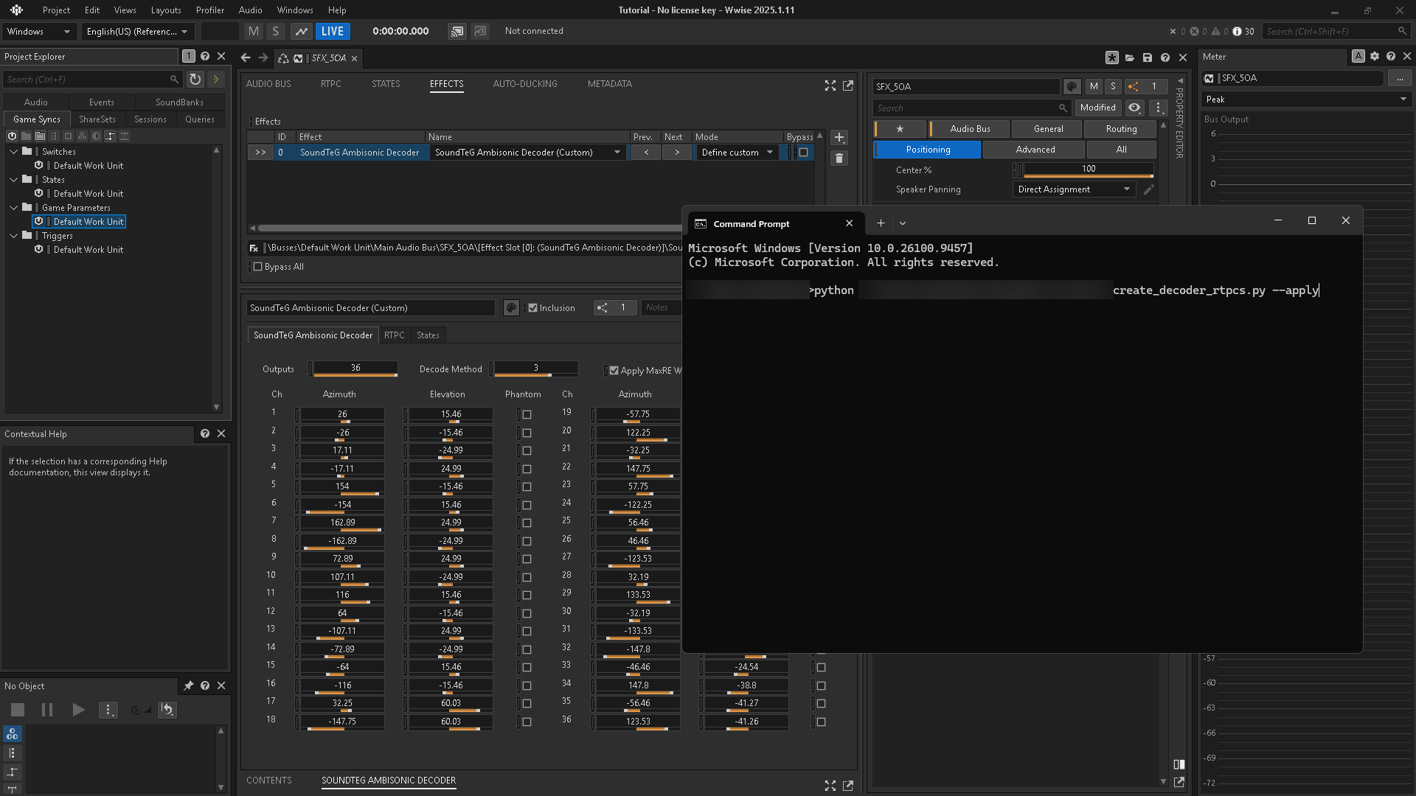Image resolution: width=1416 pixels, height=796 pixels.
Task: Add a new effect with plus icon
Action: (x=839, y=138)
